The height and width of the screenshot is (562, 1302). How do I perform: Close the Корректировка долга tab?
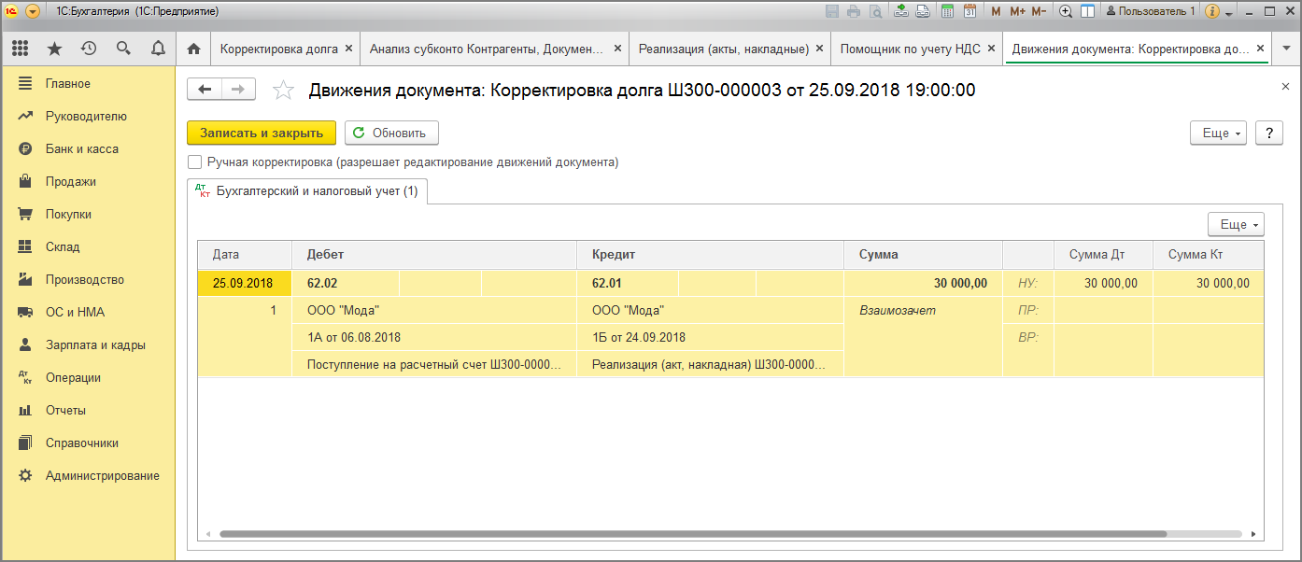(349, 49)
